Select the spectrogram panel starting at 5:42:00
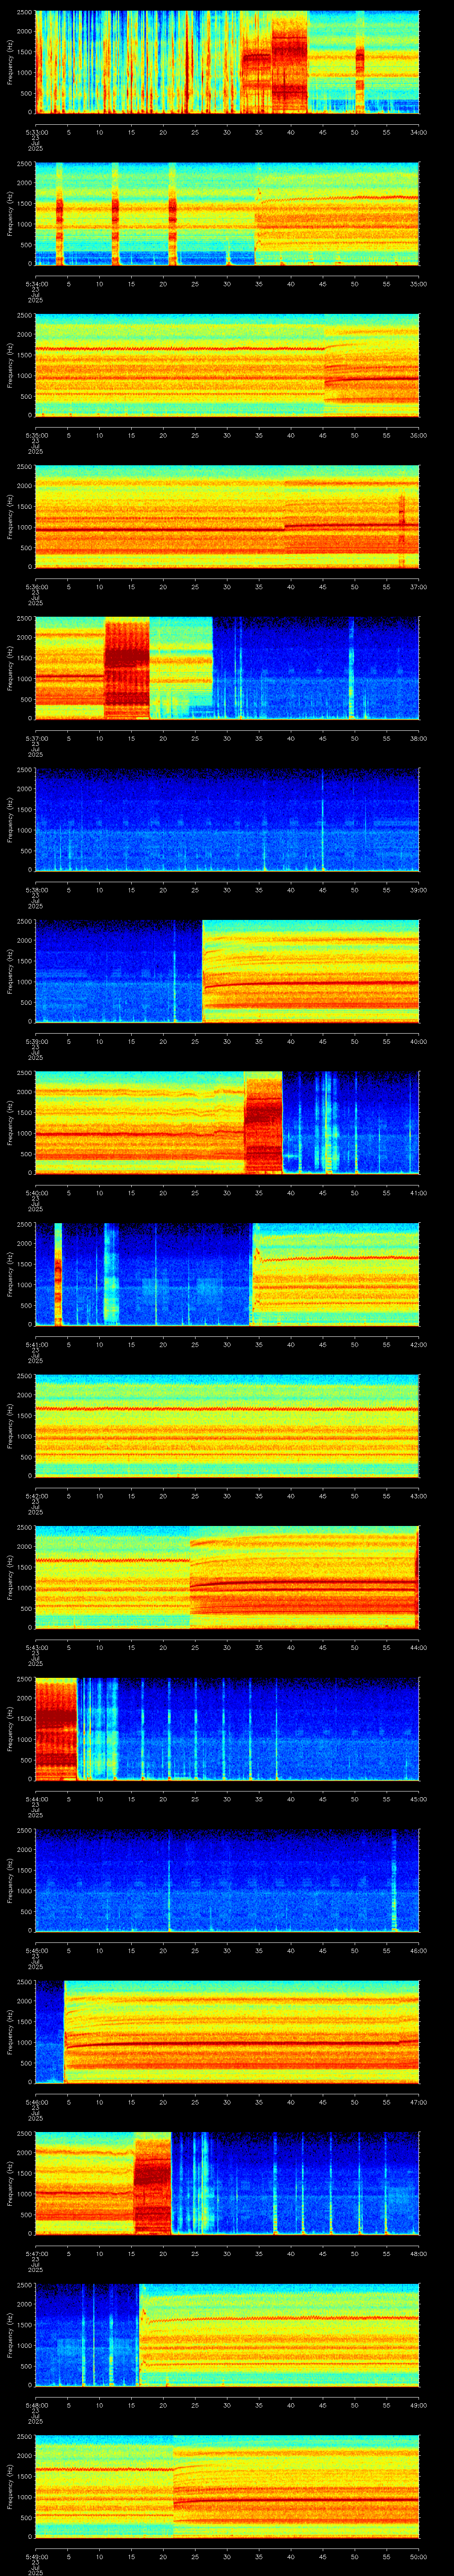Viewport: 454px width, 2576px height. (x=227, y=1426)
